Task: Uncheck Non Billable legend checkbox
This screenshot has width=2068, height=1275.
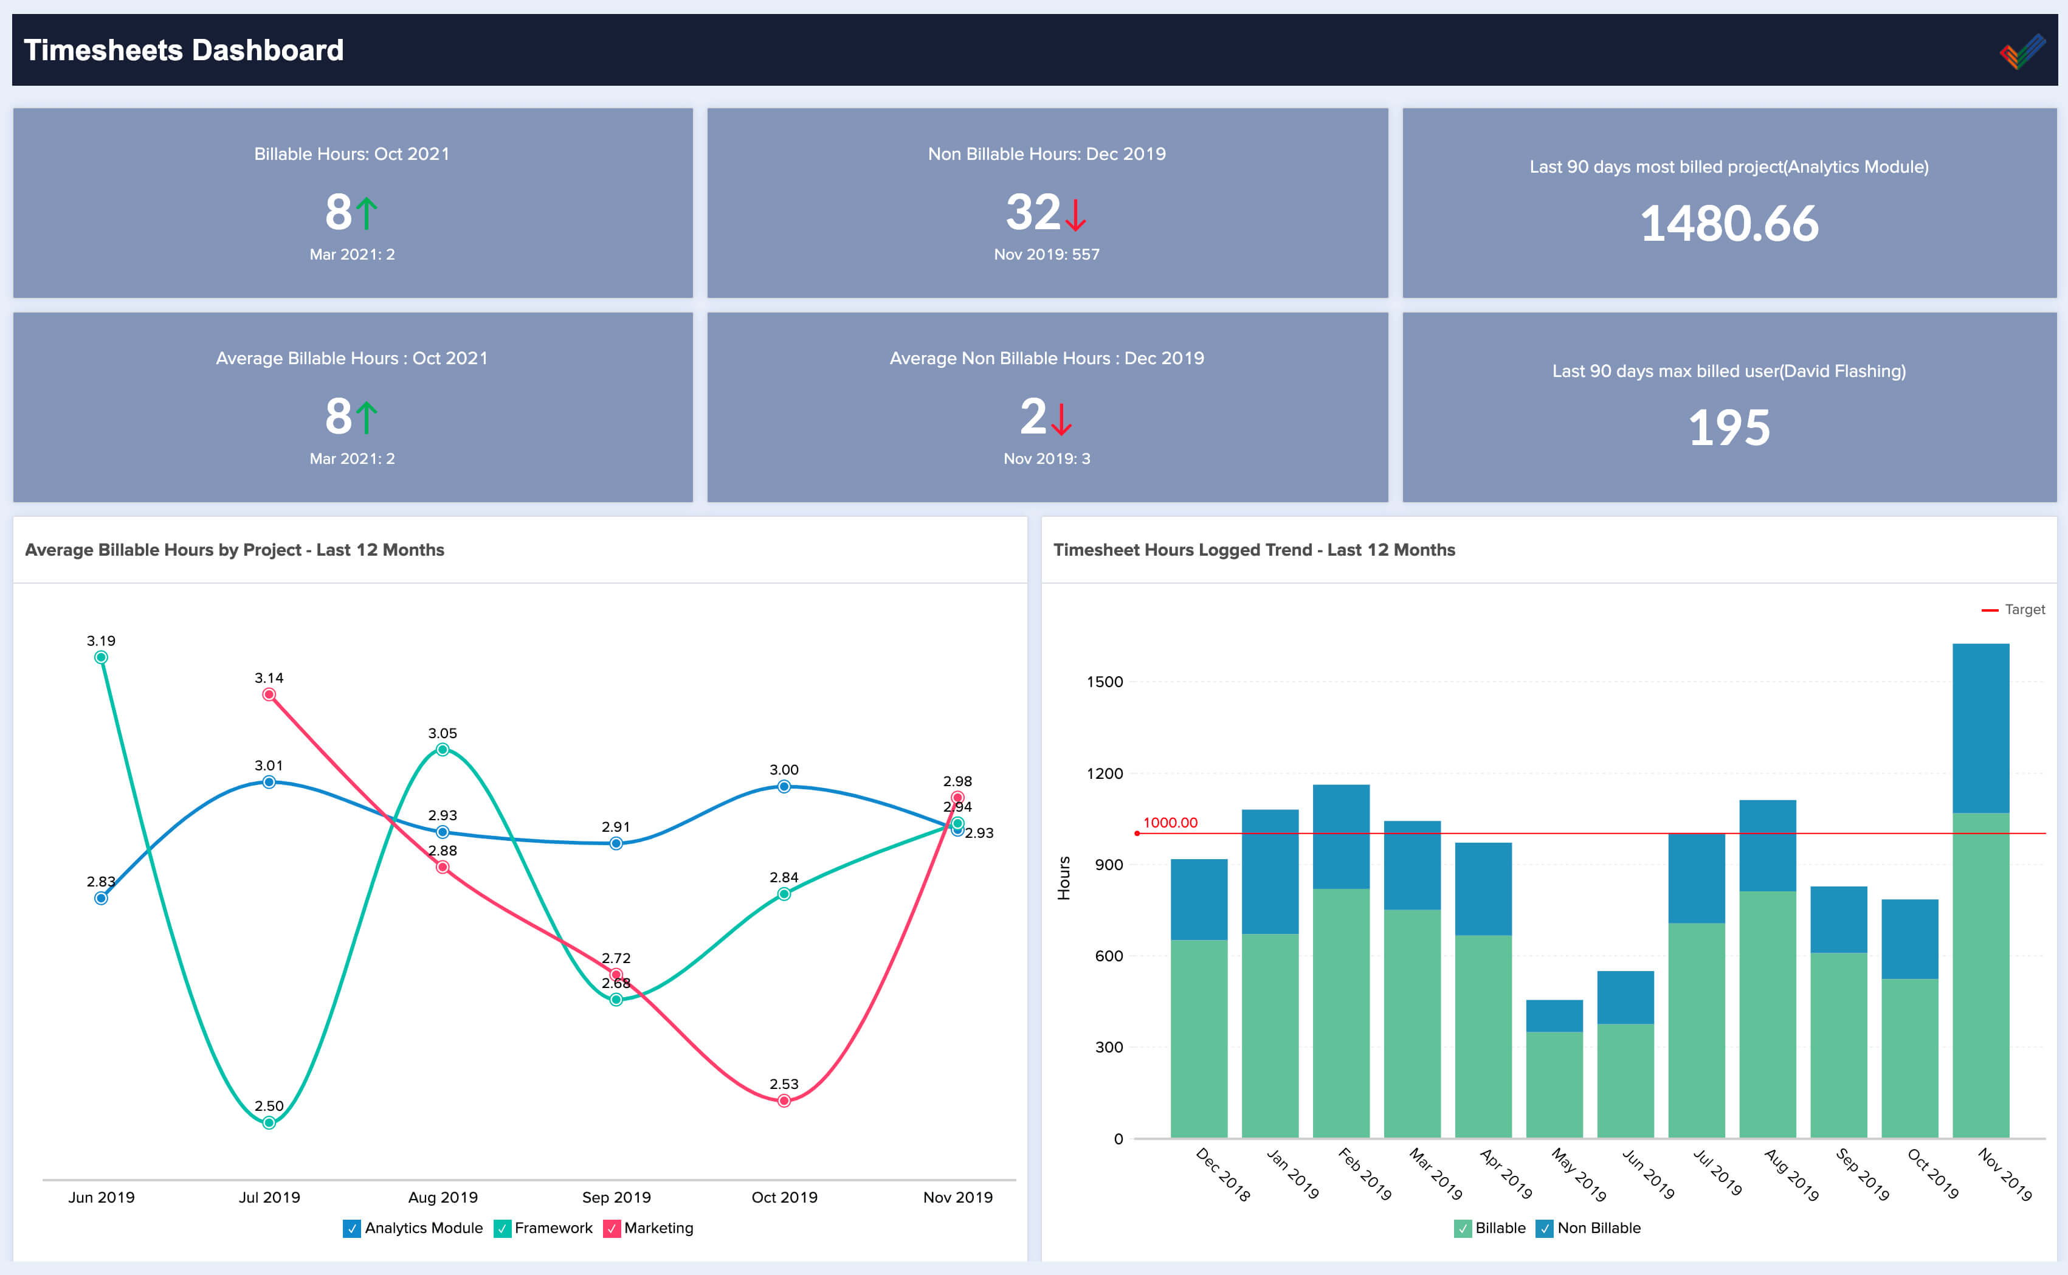Action: 1545,1229
